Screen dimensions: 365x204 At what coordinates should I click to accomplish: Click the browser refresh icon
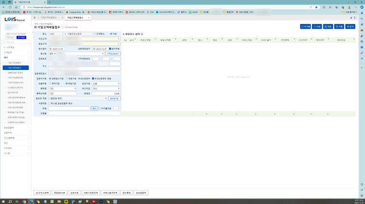[10, 7]
